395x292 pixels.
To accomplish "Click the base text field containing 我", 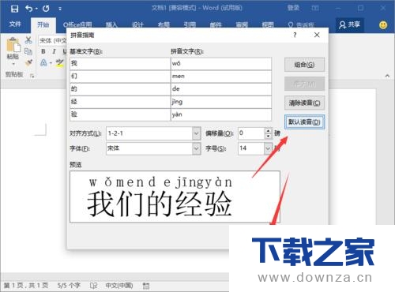I will [x=120, y=64].
